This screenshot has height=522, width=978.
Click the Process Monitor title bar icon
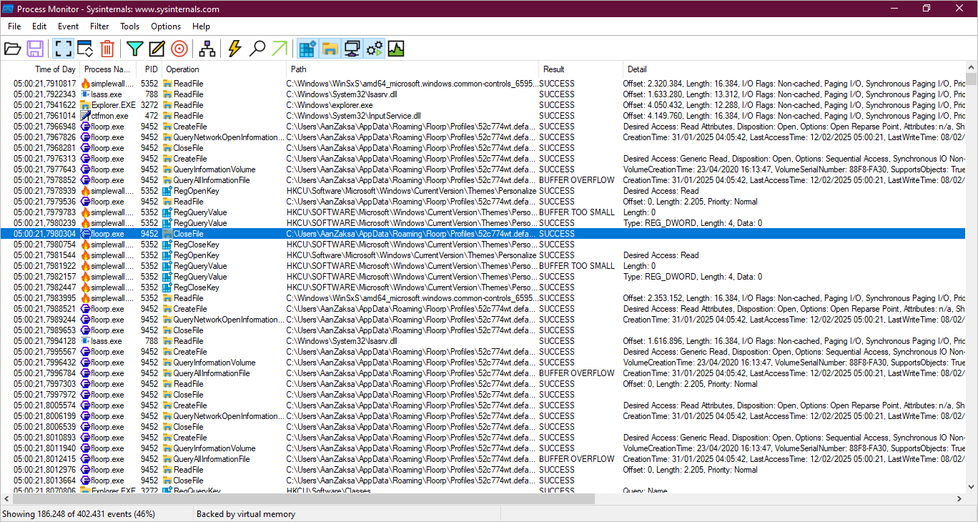coord(7,9)
